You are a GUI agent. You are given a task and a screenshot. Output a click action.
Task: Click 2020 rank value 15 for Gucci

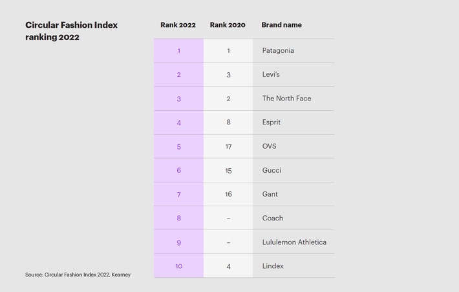[x=228, y=171]
